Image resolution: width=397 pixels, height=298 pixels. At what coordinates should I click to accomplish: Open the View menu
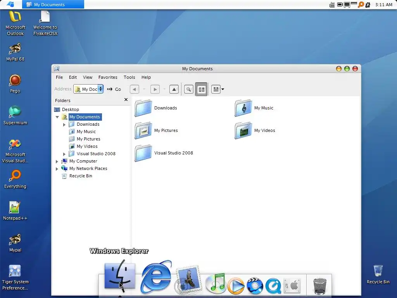88,77
